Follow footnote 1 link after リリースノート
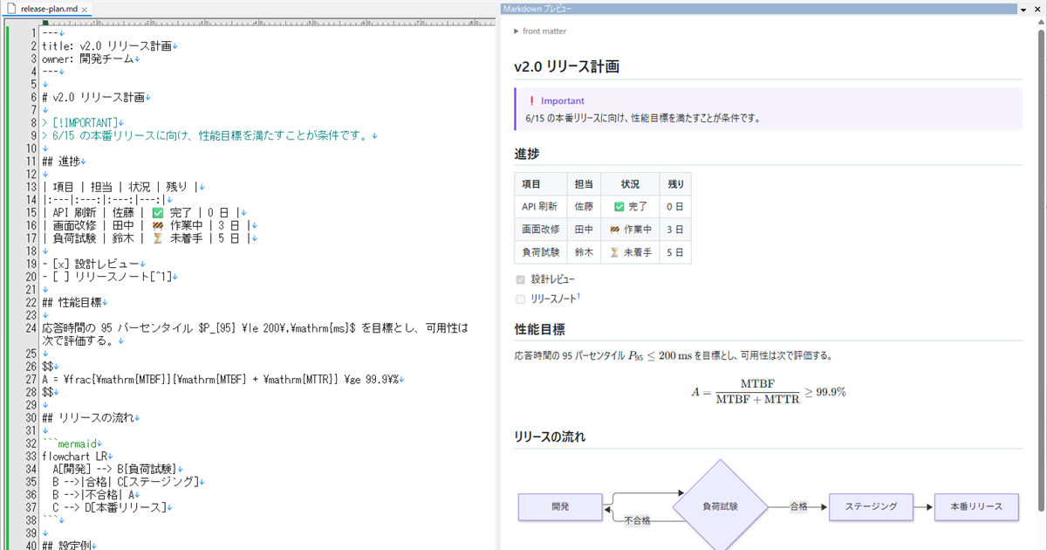This screenshot has width=1047, height=550. 578,296
